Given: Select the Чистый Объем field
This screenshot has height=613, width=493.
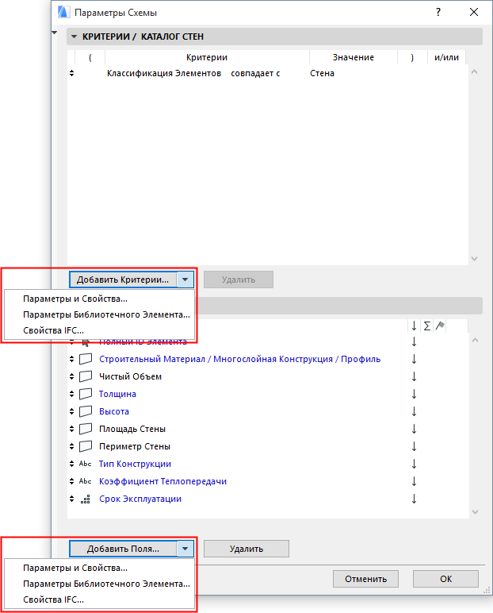Looking at the screenshot, I should coord(130,376).
